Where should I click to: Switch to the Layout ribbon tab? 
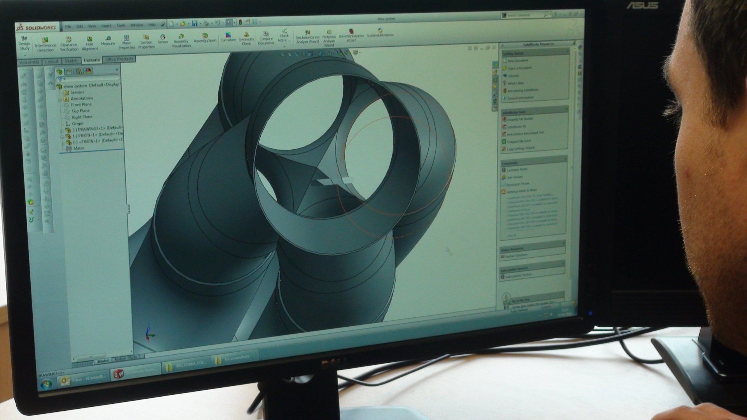52,61
